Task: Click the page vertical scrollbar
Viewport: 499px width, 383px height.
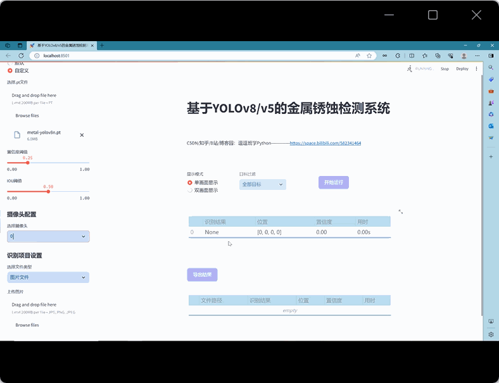Action: tap(482, 194)
